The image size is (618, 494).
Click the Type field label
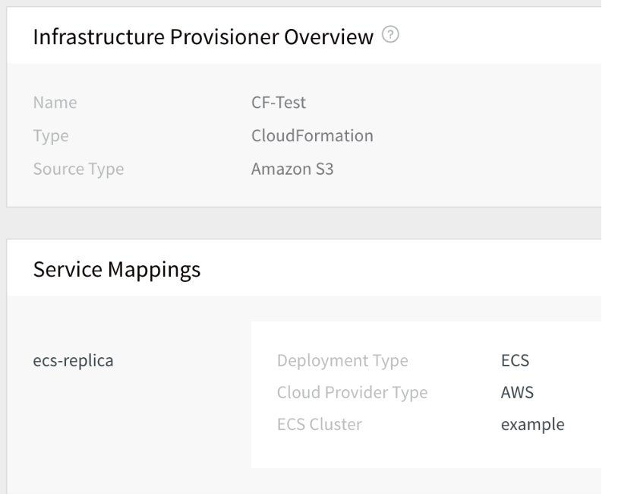coord(51,136)
